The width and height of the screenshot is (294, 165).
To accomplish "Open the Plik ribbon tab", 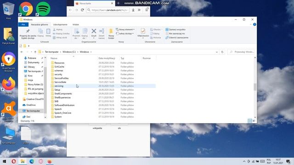I will (23, 24).
